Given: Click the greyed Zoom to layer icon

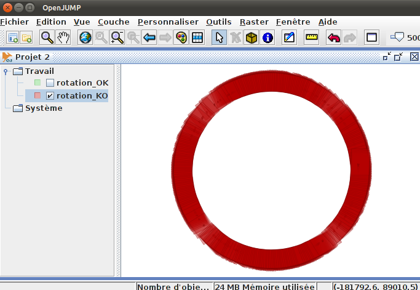Looking at the screenshot, I should pos(133,38).
